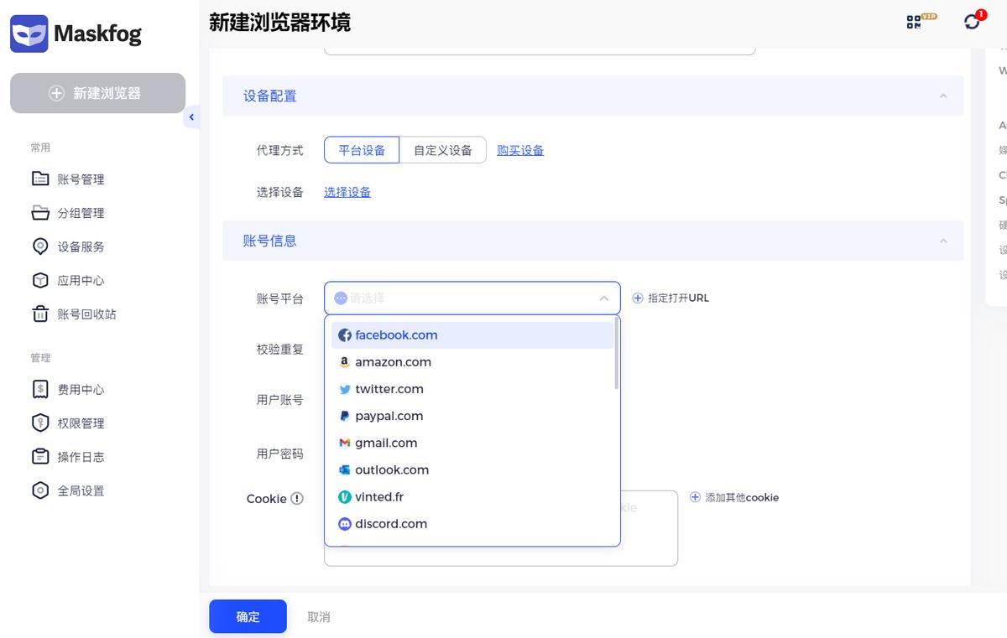Open 账号回收站 in the sidebar
This screenshot has width=1007, height=638.
click(x=86, y=314)
